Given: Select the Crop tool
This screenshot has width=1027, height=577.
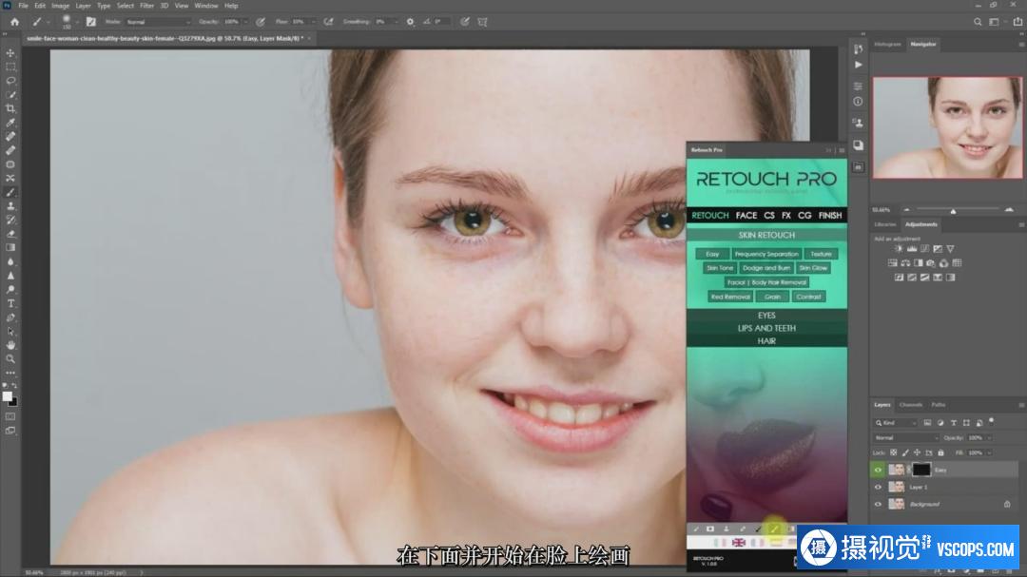Looking at the screenshot, I should tap(10, 108).
